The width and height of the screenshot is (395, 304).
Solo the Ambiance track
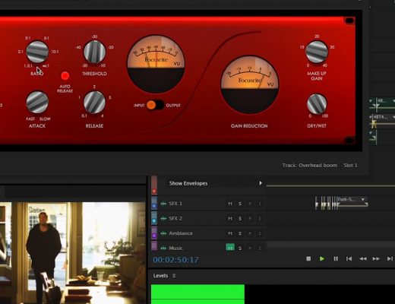click(240, 233)
